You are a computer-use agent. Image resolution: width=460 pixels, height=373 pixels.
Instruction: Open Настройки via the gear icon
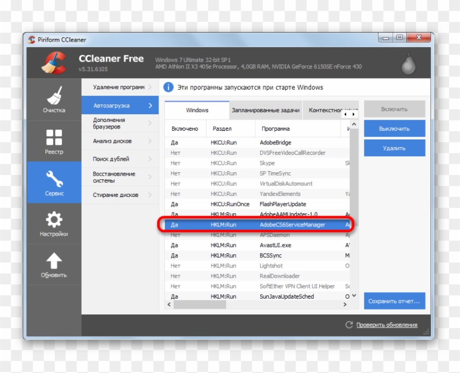54,219
